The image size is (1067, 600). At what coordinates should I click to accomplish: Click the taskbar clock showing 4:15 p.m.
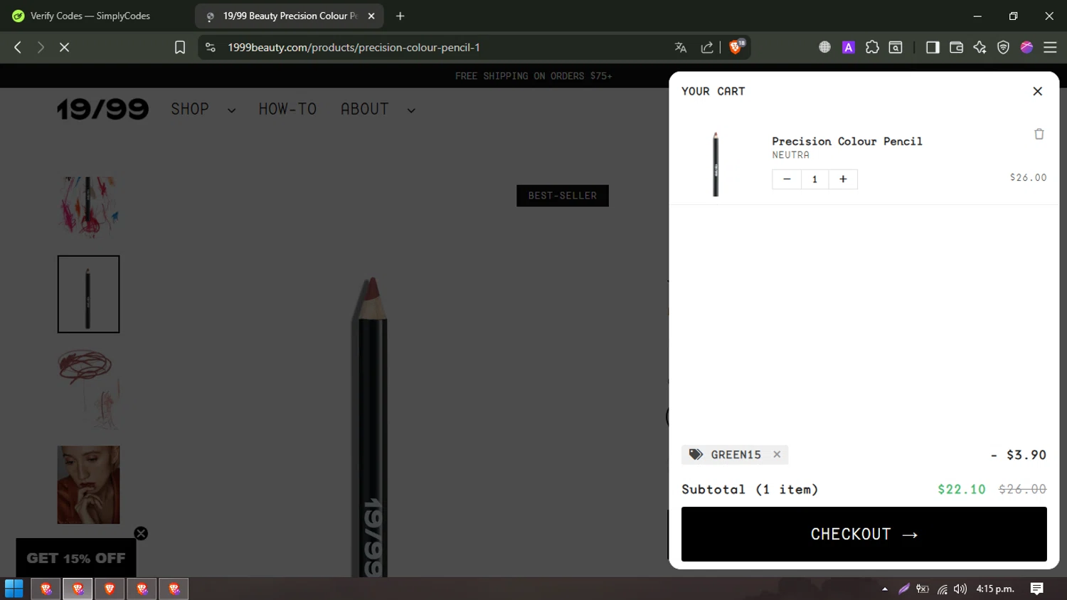995,589
